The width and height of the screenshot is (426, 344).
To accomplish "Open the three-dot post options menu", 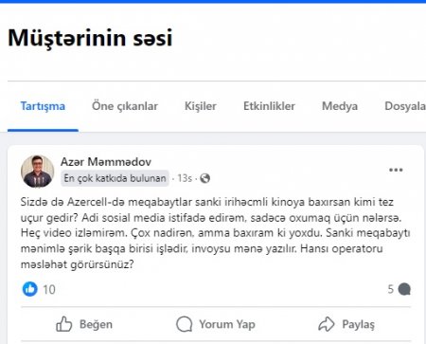I will [396, 170].
